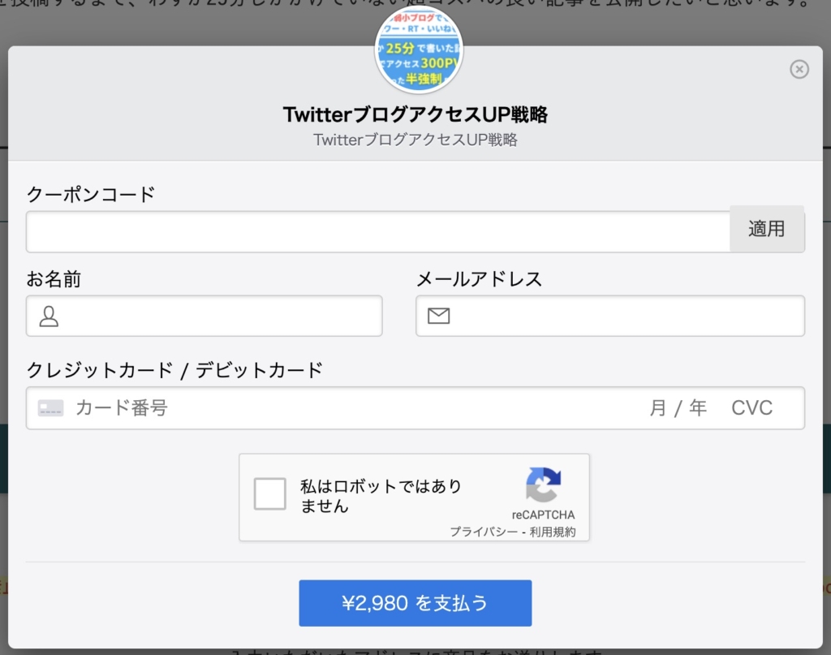Screen dimensions: 831x655
Task: Pay with the ¥2,980 を支払う button
Action: 415,603
